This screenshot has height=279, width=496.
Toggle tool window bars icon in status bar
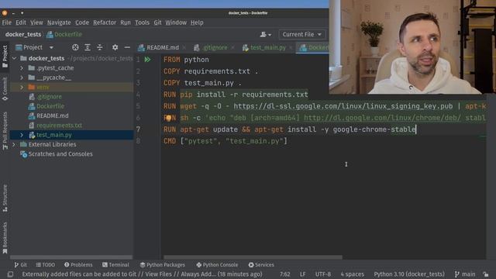click(10, 274)
